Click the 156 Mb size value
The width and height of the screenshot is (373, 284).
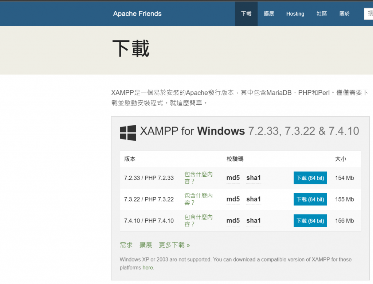click(x=345, y=221)
